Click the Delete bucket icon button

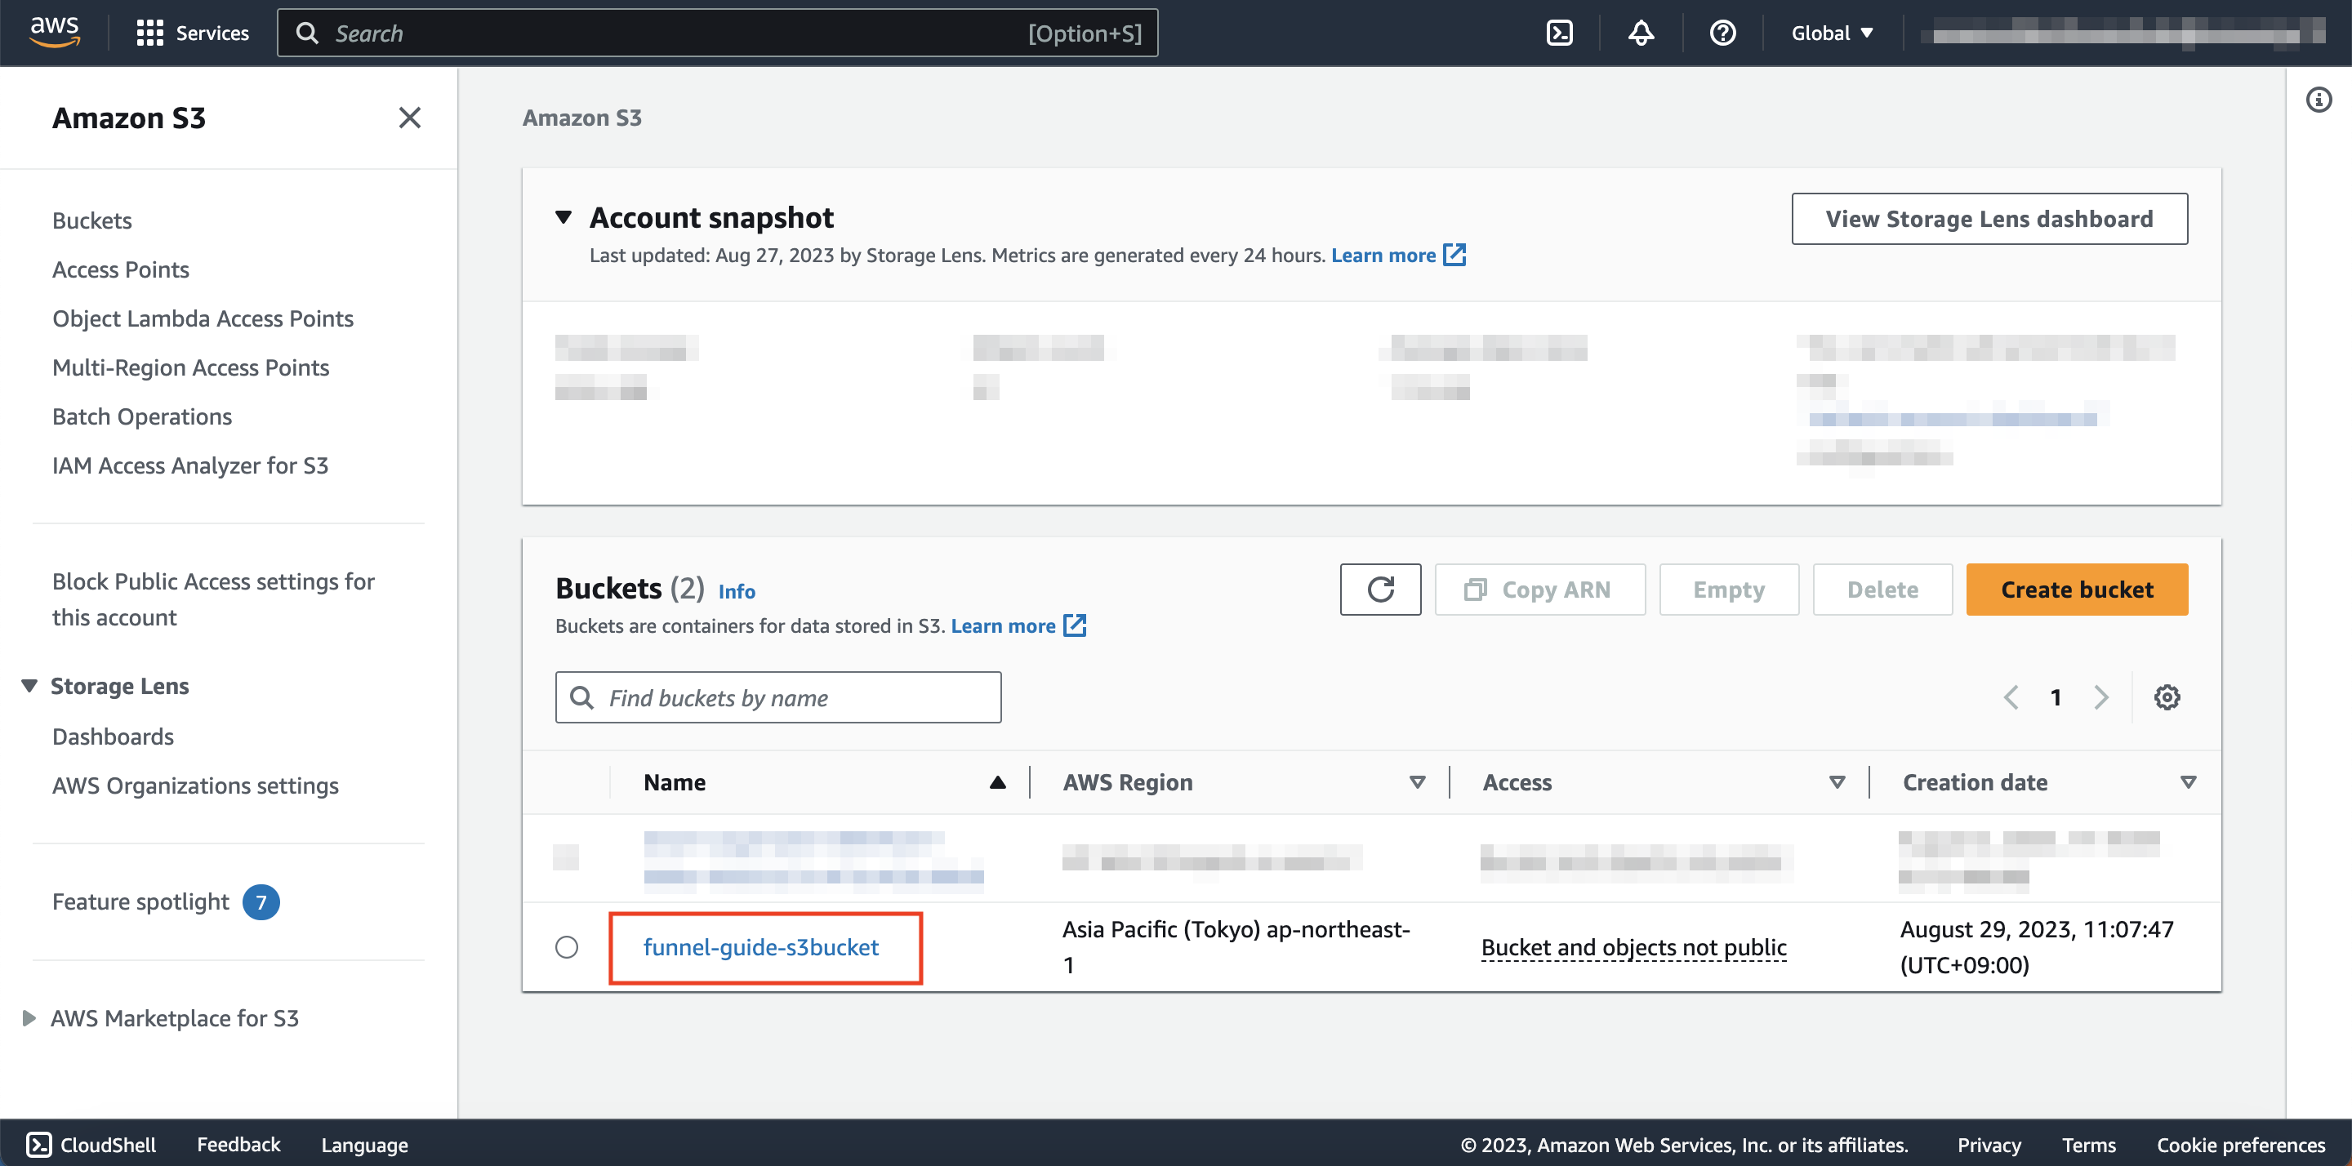pos(1882,588)
